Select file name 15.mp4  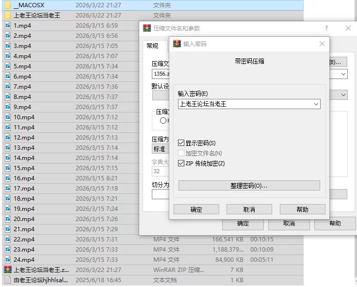click(x=24, y=168)
